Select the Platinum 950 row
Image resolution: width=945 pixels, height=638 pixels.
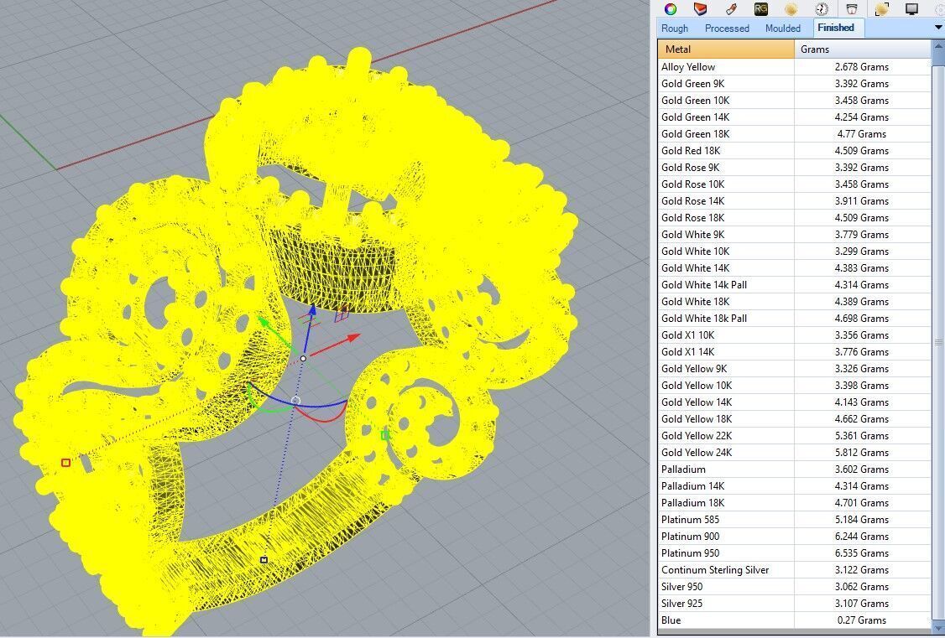tap(794, 553)
